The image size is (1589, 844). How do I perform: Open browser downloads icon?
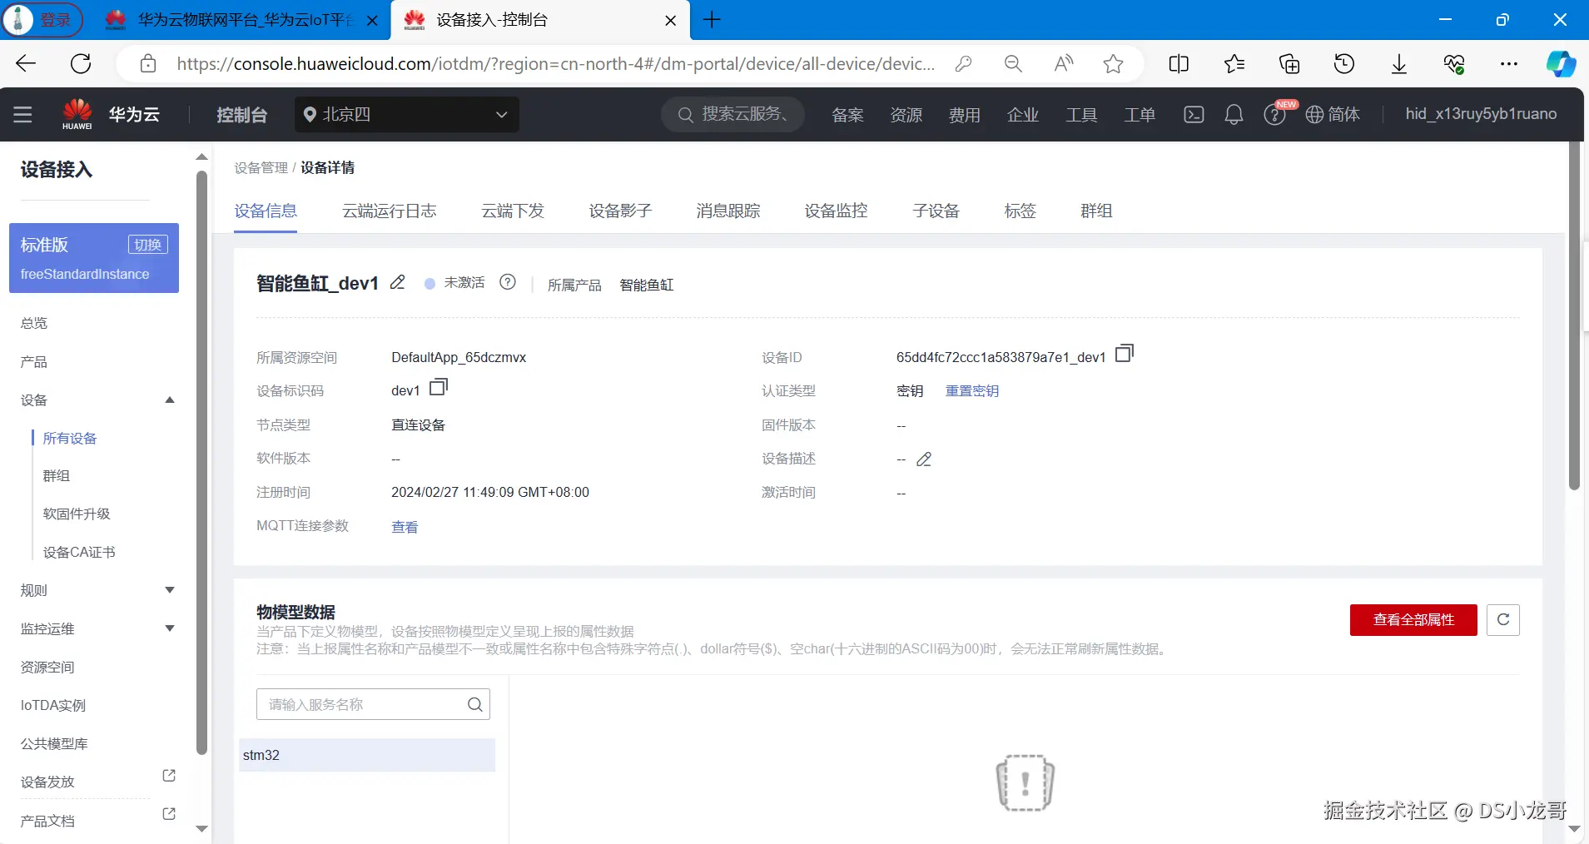(x=1399, y=64)
